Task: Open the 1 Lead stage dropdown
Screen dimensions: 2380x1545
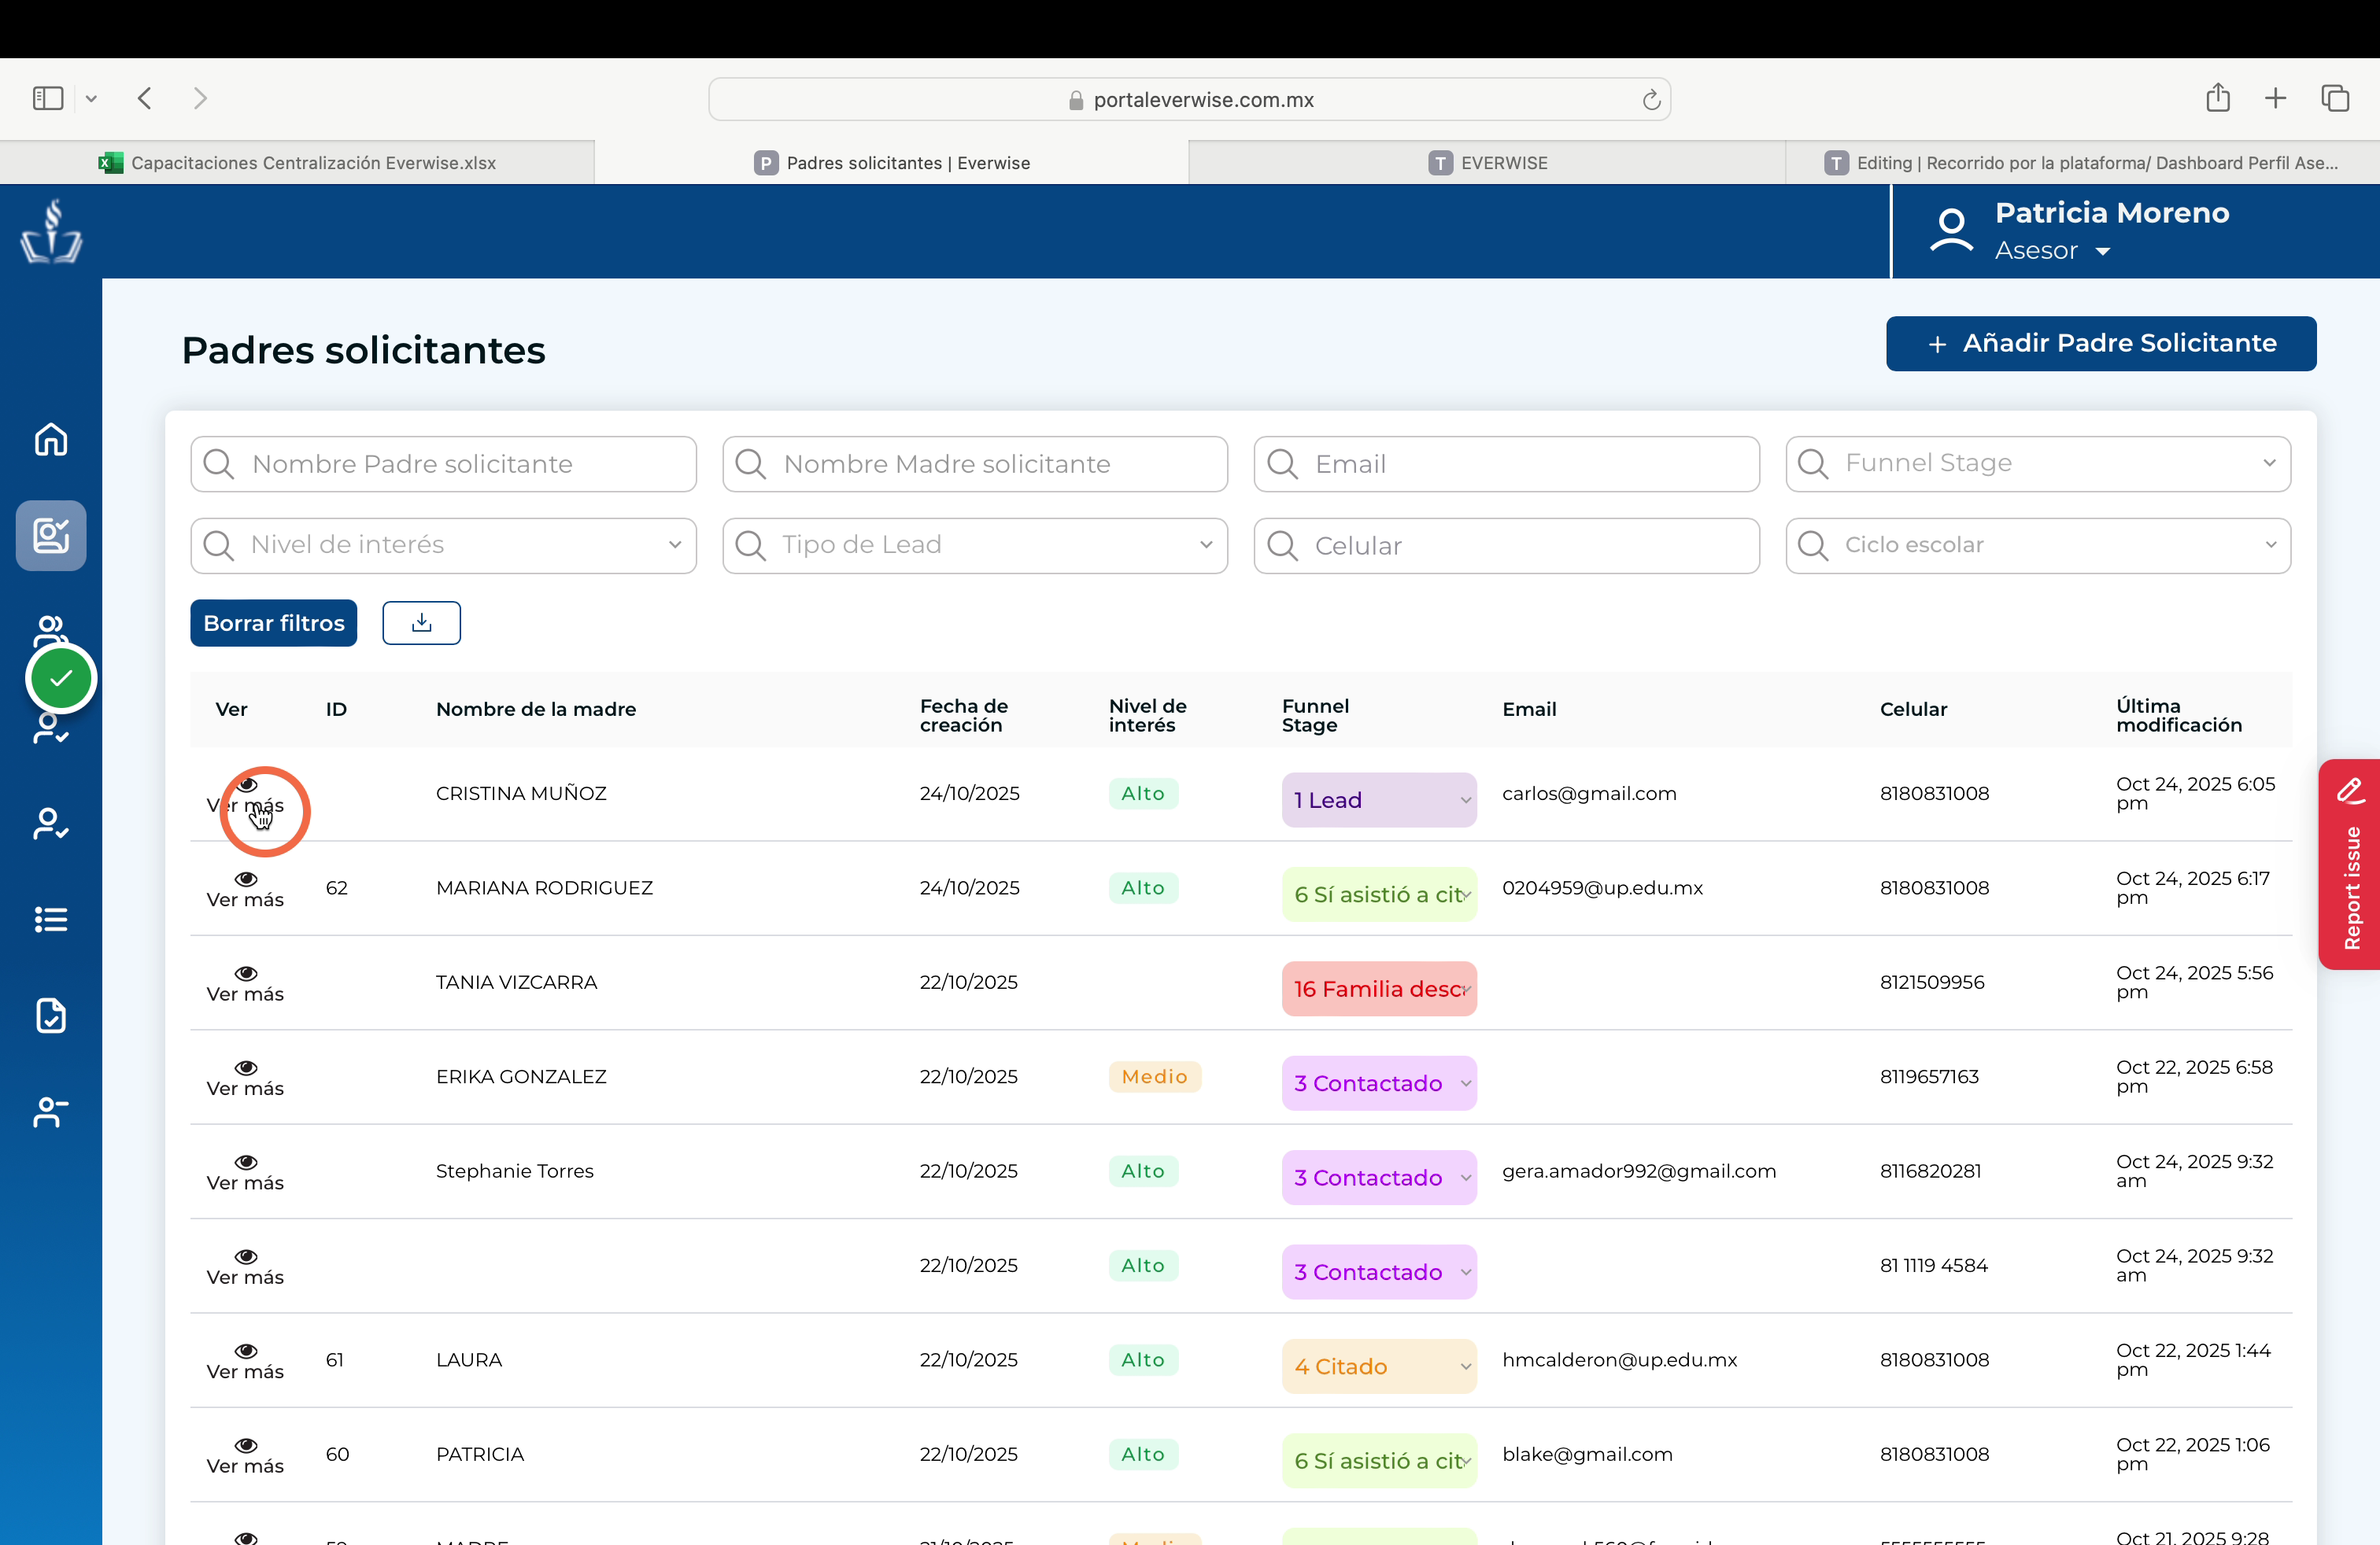Action: point(1379,799)
